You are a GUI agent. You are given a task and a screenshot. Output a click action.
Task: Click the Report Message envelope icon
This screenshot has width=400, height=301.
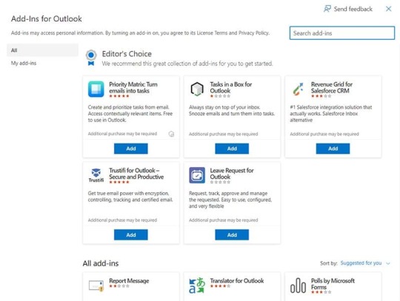coord(96,285)
